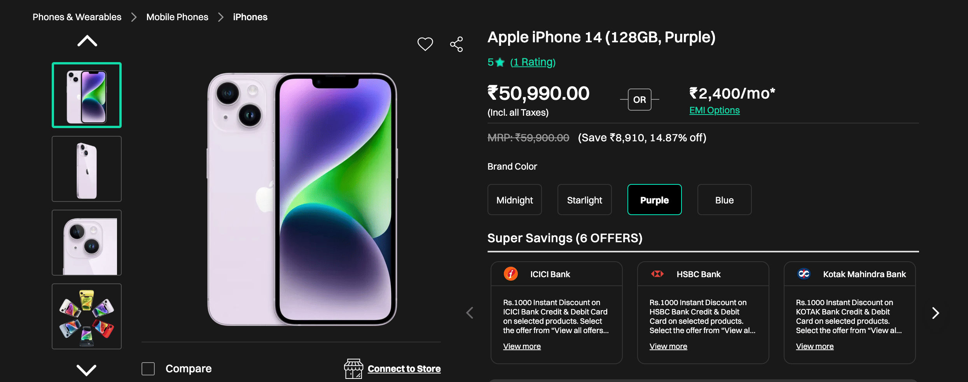Choose the Blue brand color
The height and width of the screenshot is (382, 968).
[x=724, y=200]
